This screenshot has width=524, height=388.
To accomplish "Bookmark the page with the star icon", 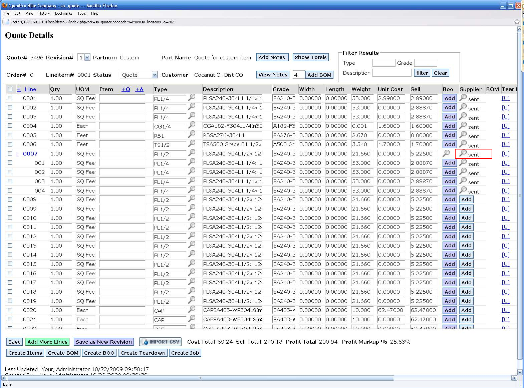I will [x=517, y=22].
